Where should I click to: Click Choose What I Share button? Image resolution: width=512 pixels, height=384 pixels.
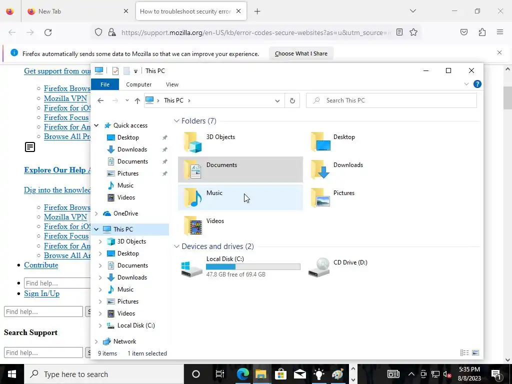(301, 53)
